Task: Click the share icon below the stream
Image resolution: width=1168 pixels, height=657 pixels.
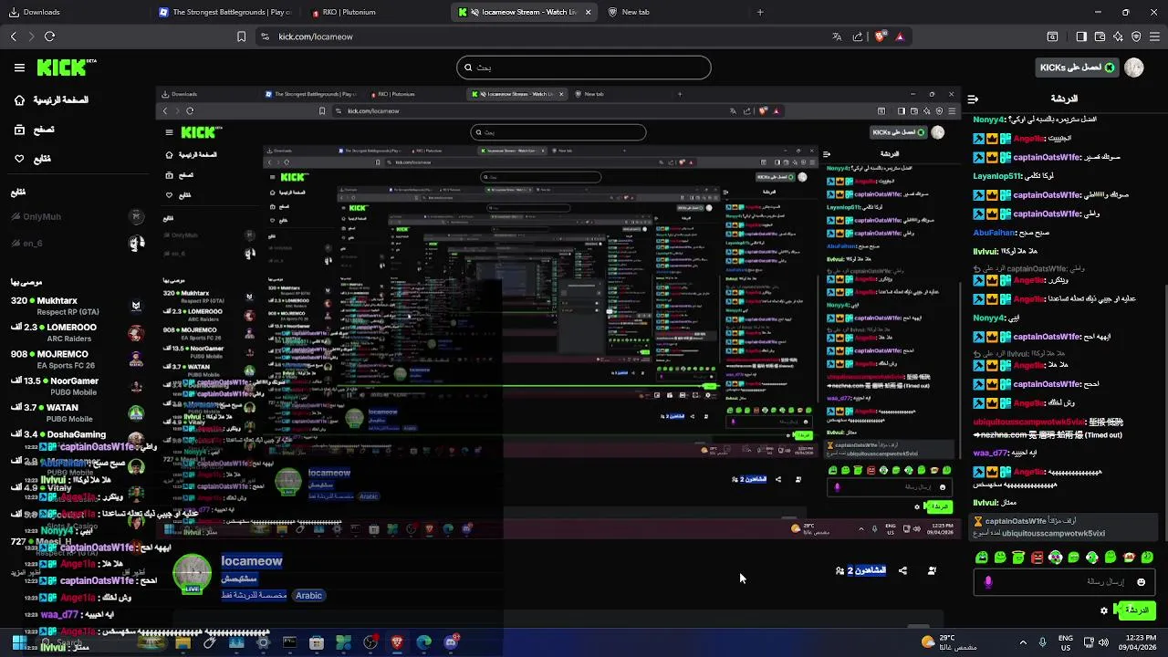Action: [x=902, y=570]
